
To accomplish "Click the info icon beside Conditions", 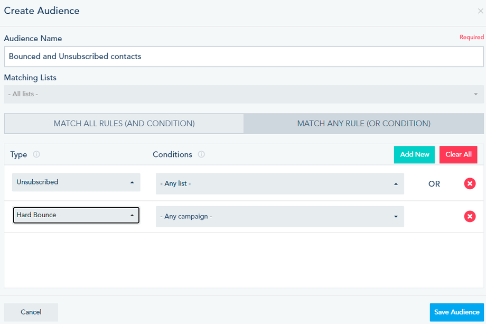I will [202, 155].
